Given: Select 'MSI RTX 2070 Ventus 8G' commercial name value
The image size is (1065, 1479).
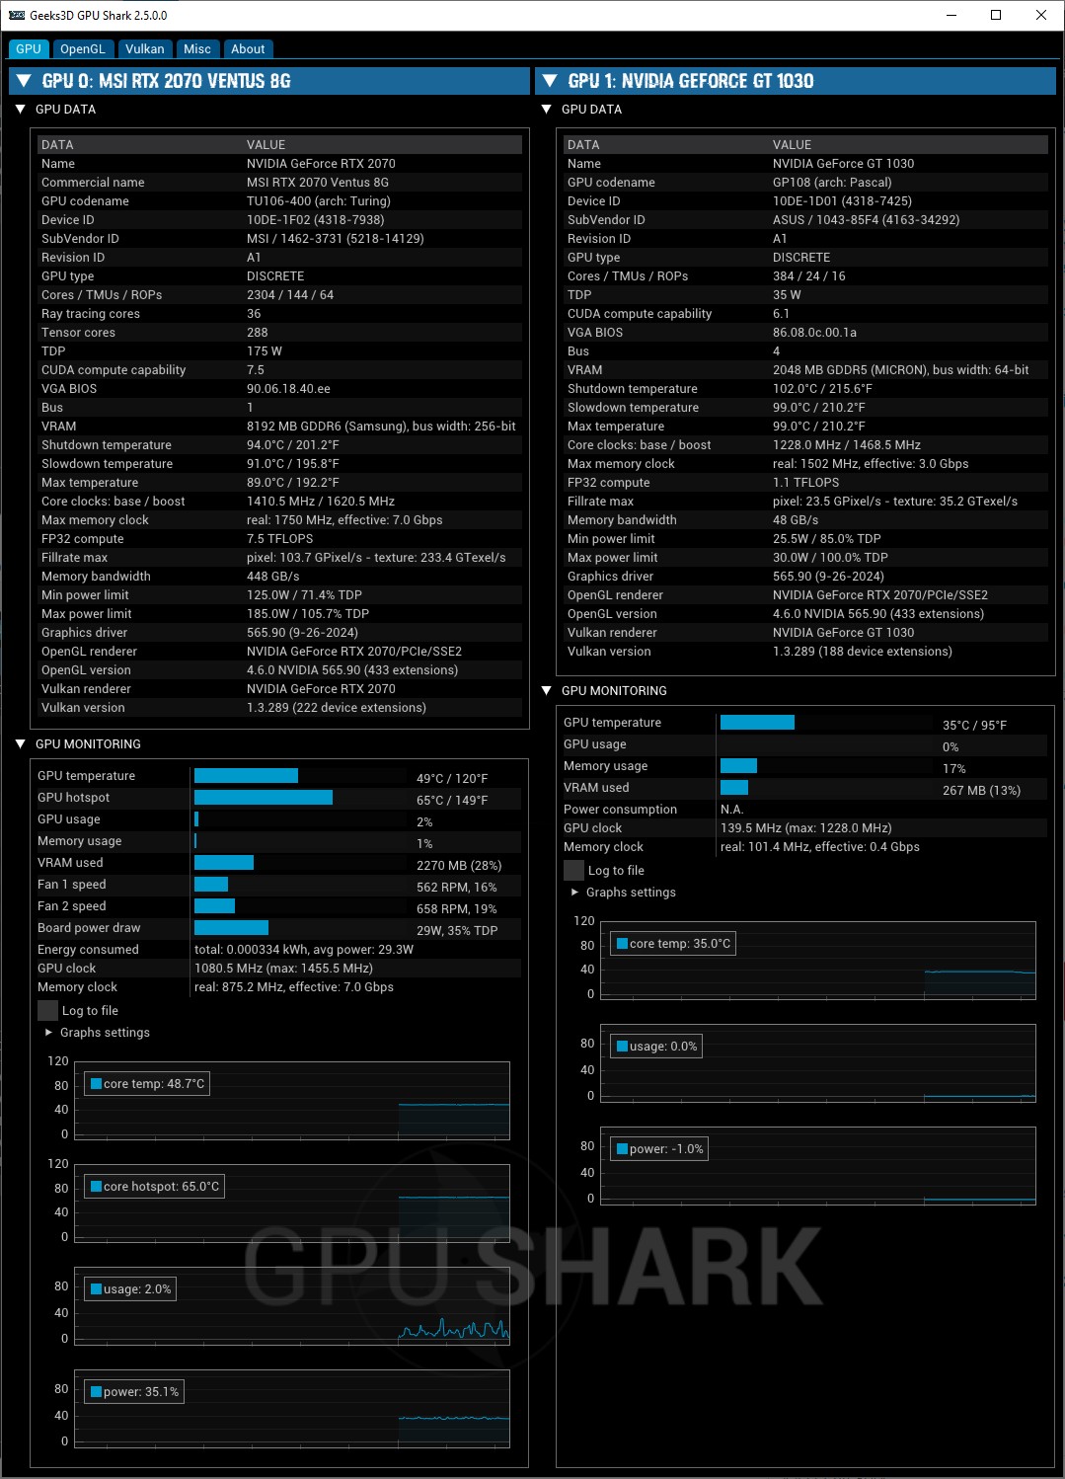Looking at the screenshot, I should pyautogui.click(x=318, y=183).
